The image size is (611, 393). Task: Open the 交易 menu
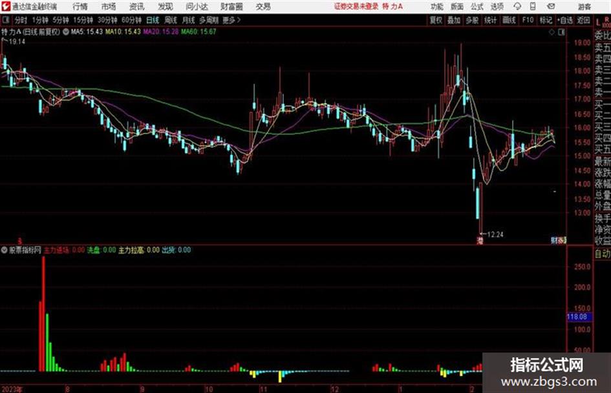coord(263,6)
